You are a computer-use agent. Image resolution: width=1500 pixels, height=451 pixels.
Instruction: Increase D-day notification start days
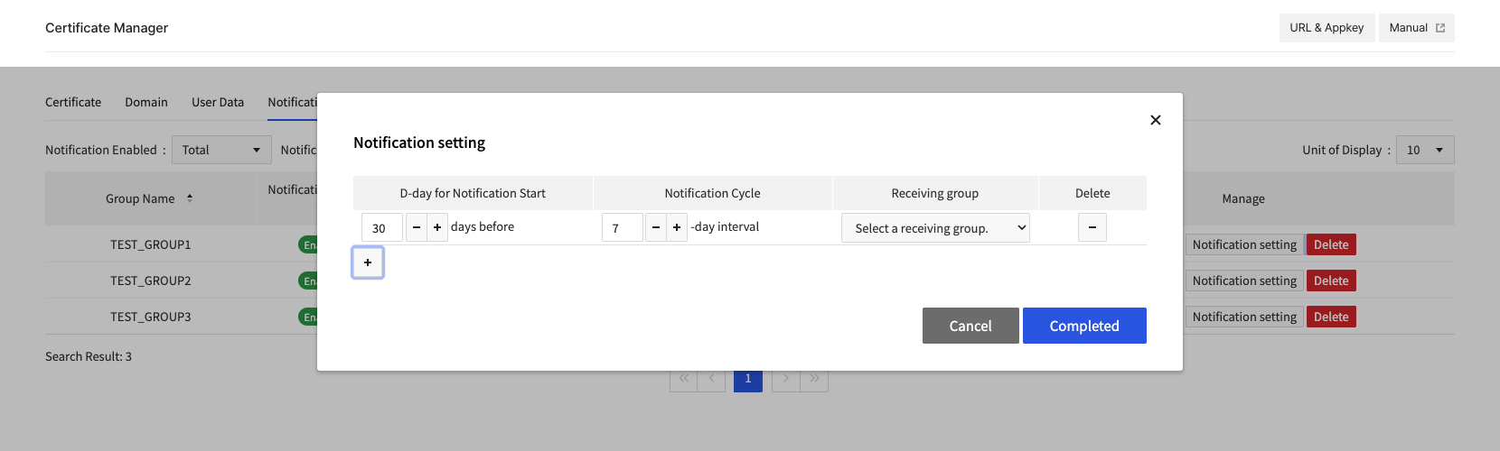[437, 227]
